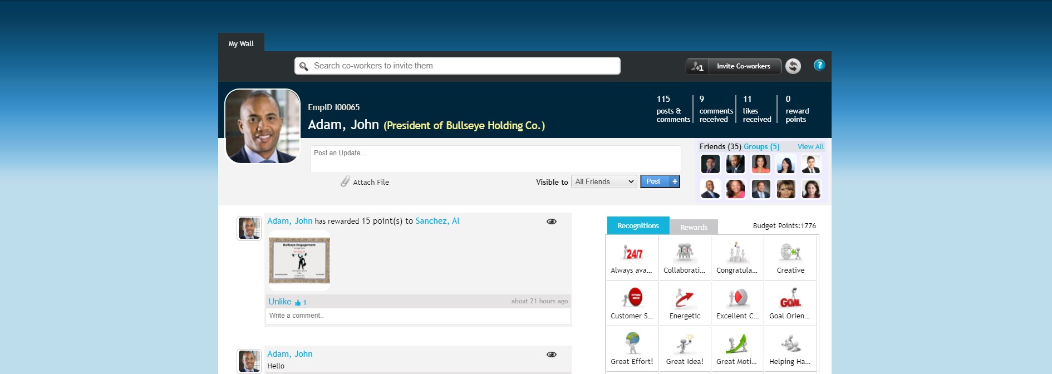Screen dimensions: 1052x374
Task: Choose the Great Effort! recognition badge
Action: click(x=632, y=349)
